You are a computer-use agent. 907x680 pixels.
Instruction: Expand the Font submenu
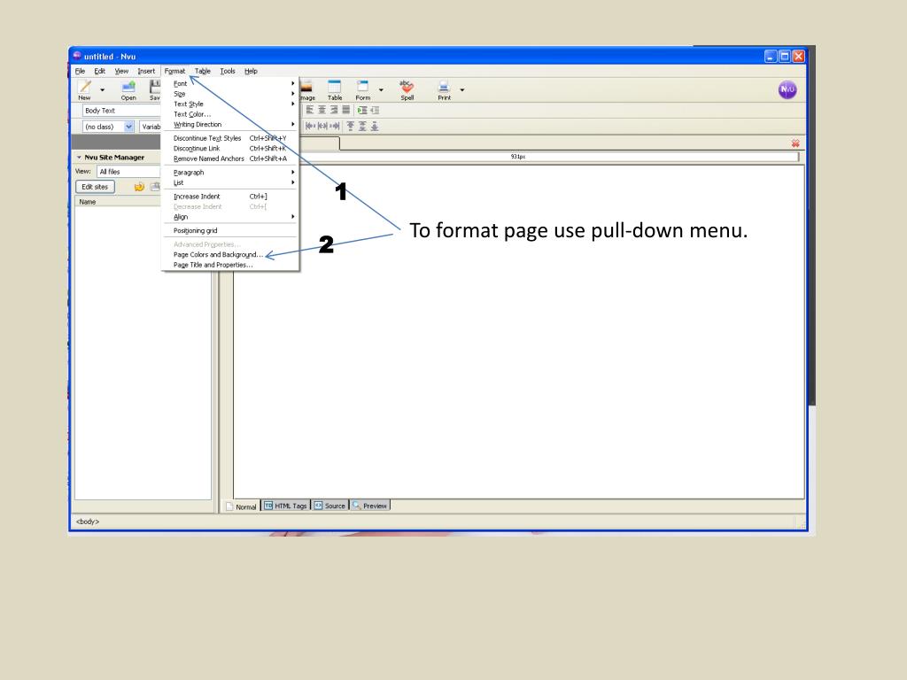click(231, 84)
